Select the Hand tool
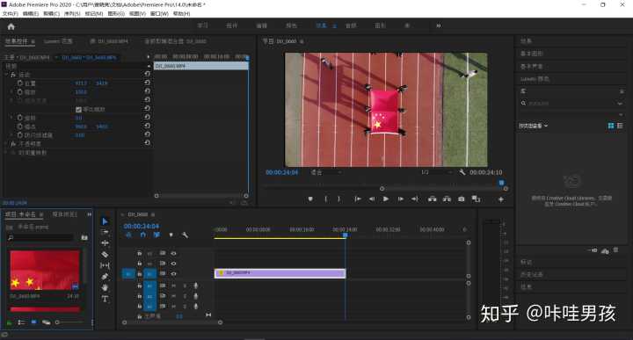This screenshot has height=340, width=633. click(x=105, y=287)
